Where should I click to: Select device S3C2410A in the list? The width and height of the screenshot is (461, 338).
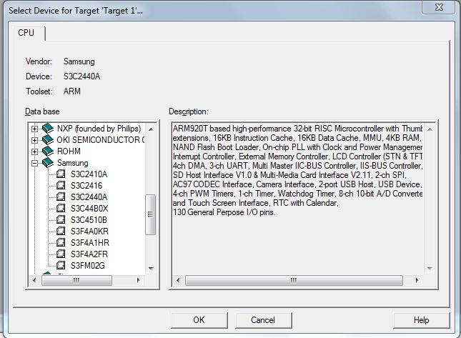(x=89, y=174)
